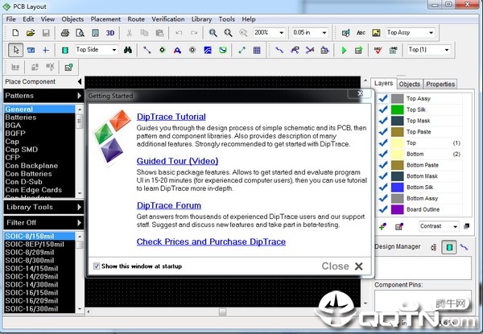
Task: Switch to the Objects tab
Action: click(x=410, y=84)
